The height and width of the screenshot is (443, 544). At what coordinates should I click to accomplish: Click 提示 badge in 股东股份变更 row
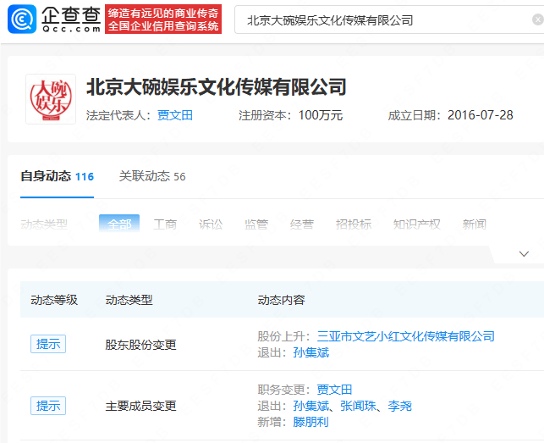[48, 344]
